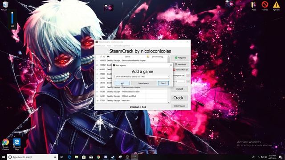Click the packageinfo path input field
The image size is (285, 160).
(179, 76)
